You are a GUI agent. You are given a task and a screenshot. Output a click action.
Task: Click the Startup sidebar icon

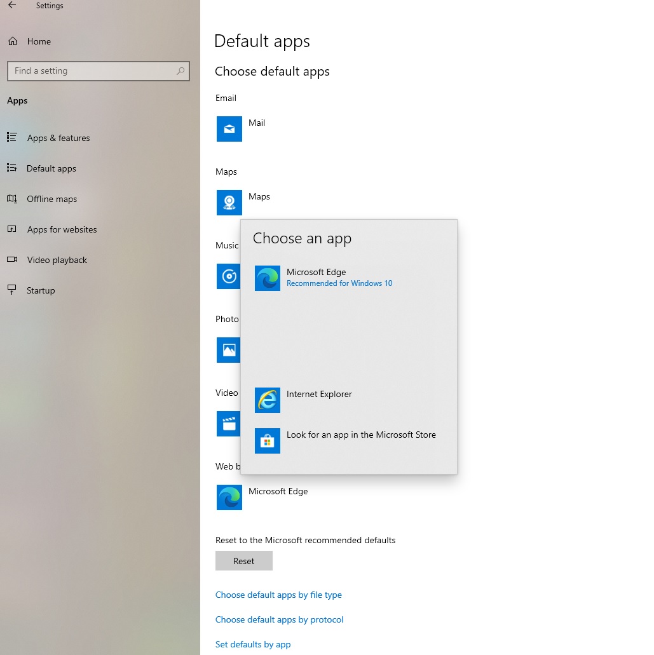point(12,290)
